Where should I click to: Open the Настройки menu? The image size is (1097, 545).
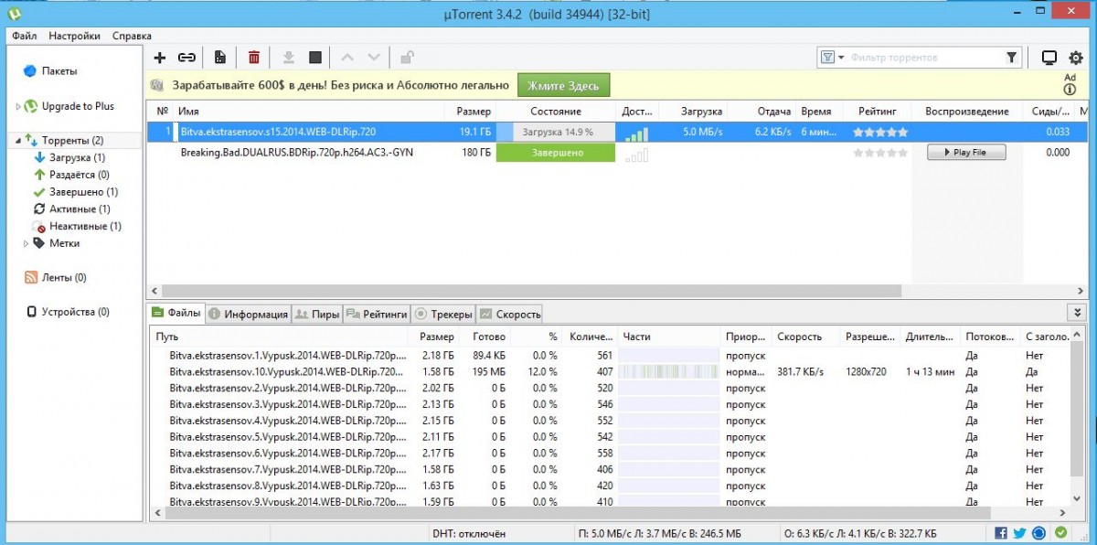(x=75, y=36)
